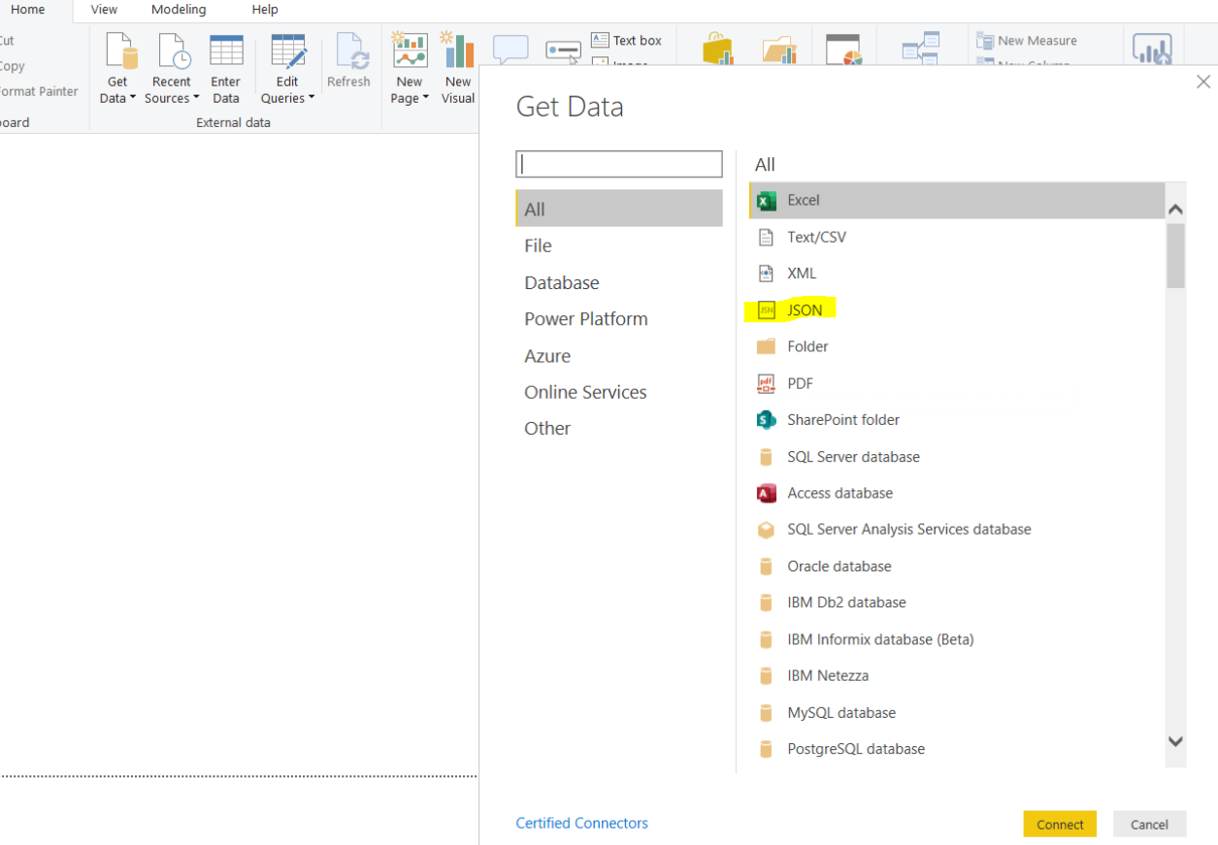Switch to the Home ribbon tab
This screenshot has height=845, width=1218.
[x=27, y=10]
